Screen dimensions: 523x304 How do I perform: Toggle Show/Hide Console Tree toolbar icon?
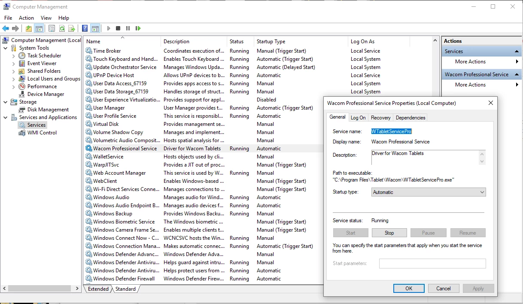tap(39, 29)
